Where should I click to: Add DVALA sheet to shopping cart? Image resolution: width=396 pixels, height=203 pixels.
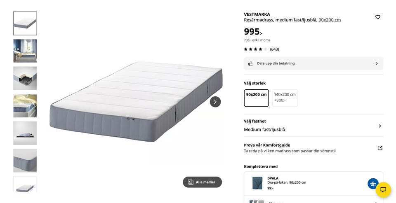coord(373,183)
